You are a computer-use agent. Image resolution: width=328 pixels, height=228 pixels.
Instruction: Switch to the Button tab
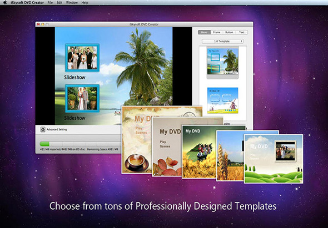229,32
